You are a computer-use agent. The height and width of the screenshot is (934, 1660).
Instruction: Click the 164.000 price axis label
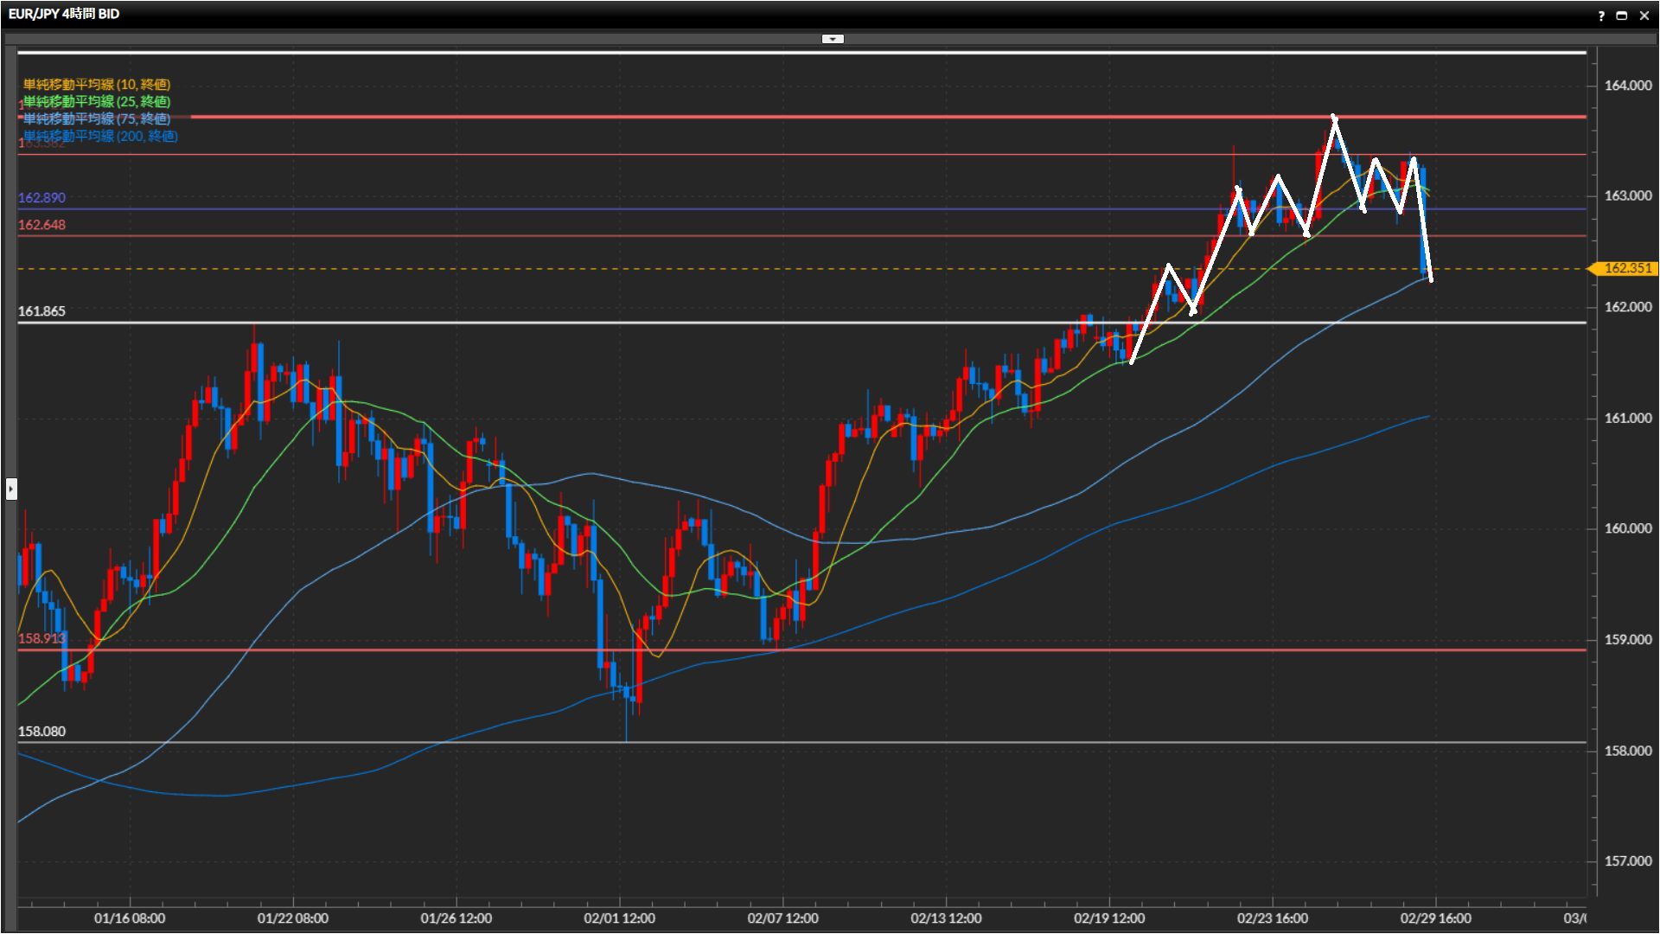(1627, 85)
